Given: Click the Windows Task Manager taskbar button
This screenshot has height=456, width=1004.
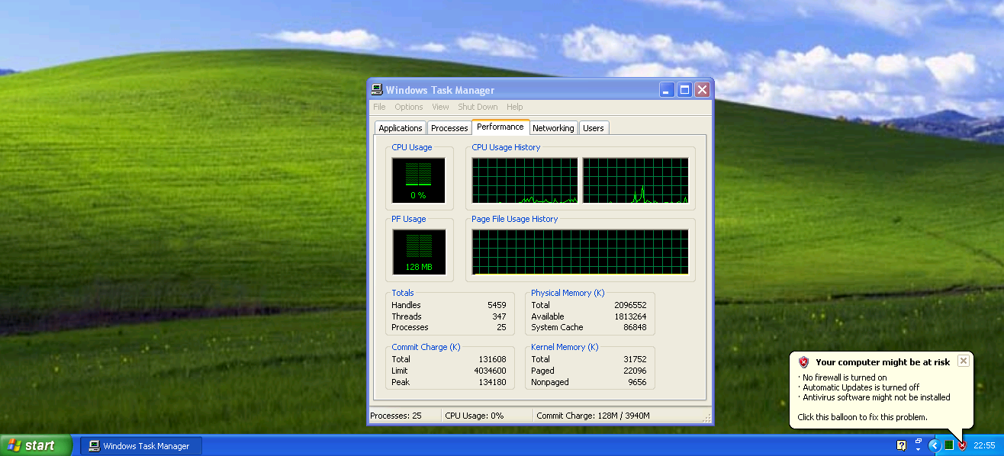Looking at the screenshot, I should 141,446.
